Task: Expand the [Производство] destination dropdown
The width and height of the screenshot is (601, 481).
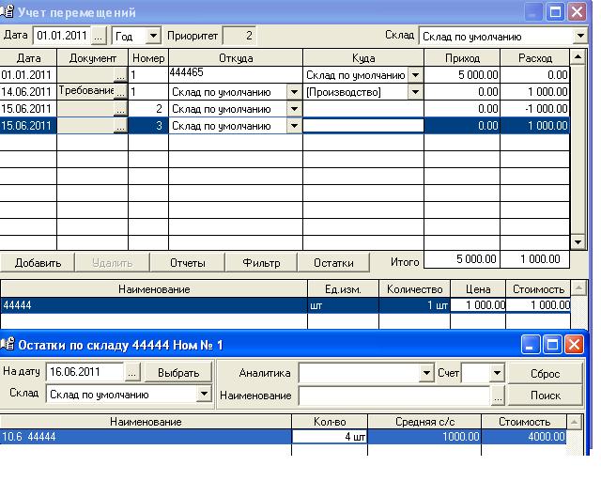Action: point(415,92)
